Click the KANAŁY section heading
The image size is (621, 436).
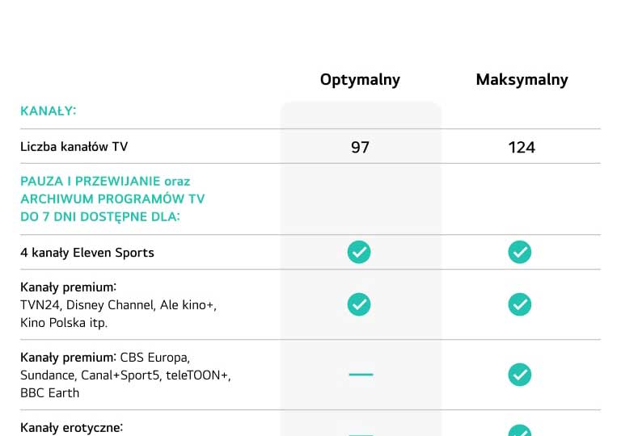(48, 111)
